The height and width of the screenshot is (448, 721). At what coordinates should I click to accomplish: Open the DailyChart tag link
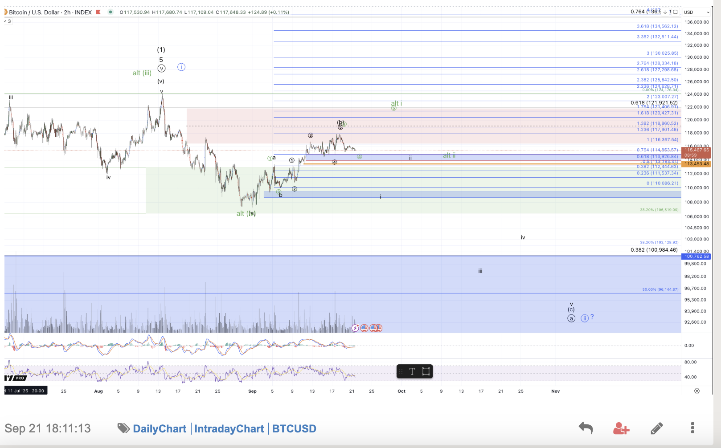coord(159,429)
